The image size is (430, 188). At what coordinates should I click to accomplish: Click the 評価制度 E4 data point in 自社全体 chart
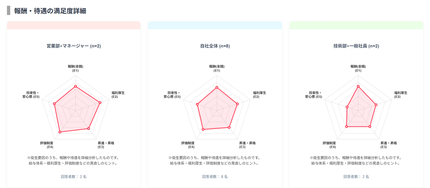[203, 129]
